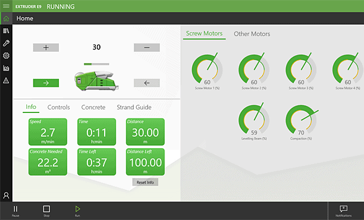Image resolution: width=364 pixels, height=220 pixels.
Task: Open the chart statistics sidebar icon
Action: tap(6, 68)
